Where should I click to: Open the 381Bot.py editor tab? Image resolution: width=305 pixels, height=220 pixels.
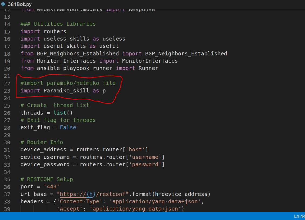(x=16, y=4)
